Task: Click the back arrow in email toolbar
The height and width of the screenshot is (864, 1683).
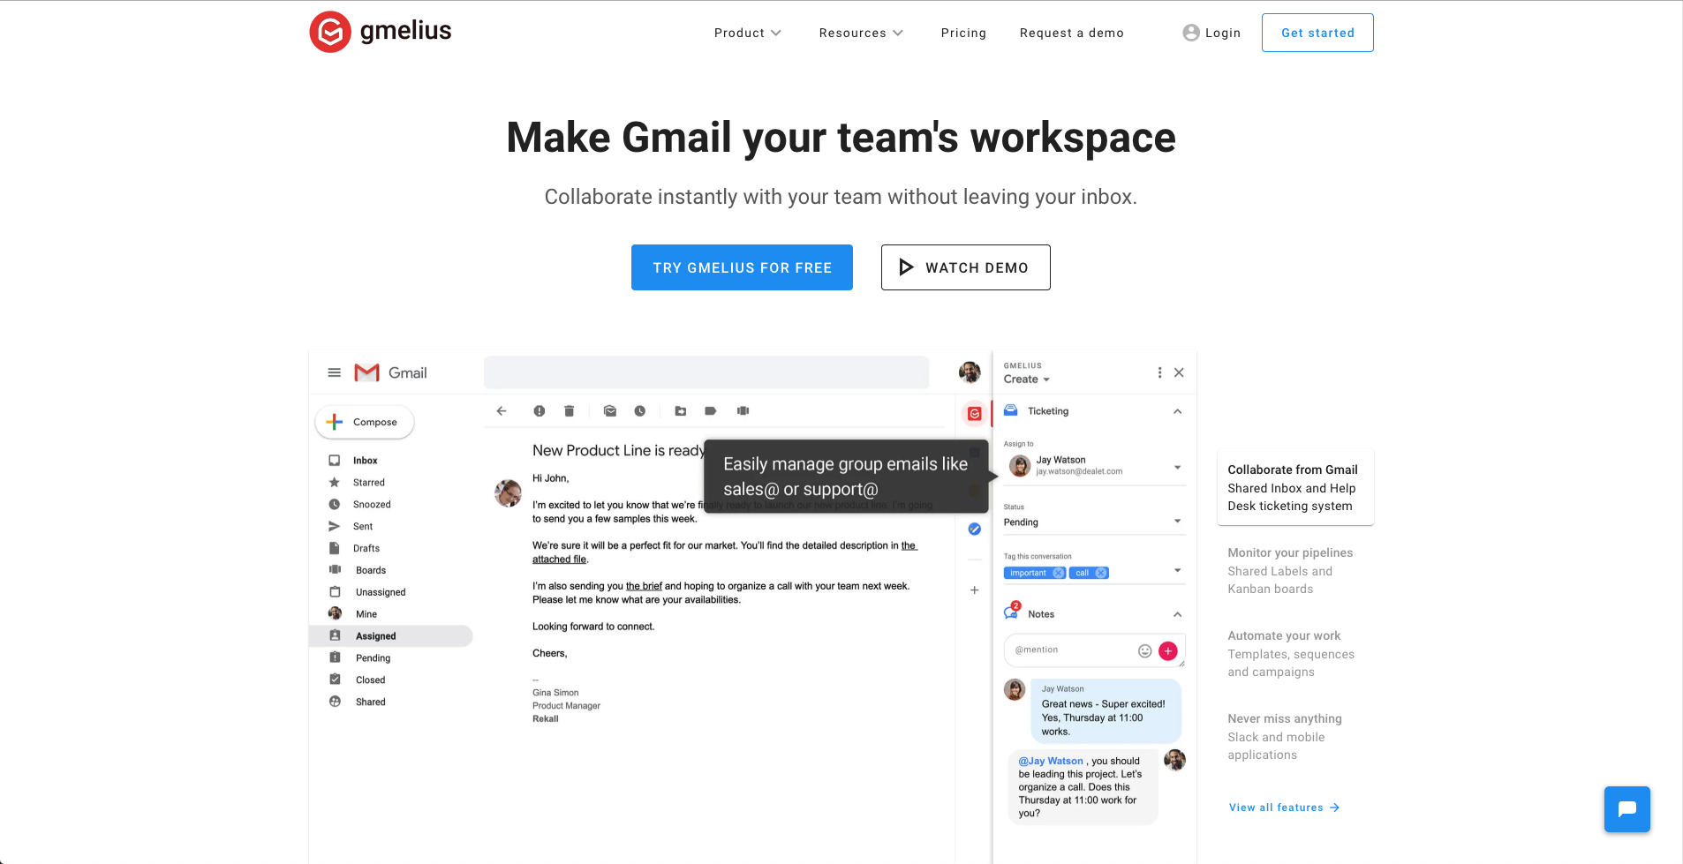Action: click(x=502, y=411)
